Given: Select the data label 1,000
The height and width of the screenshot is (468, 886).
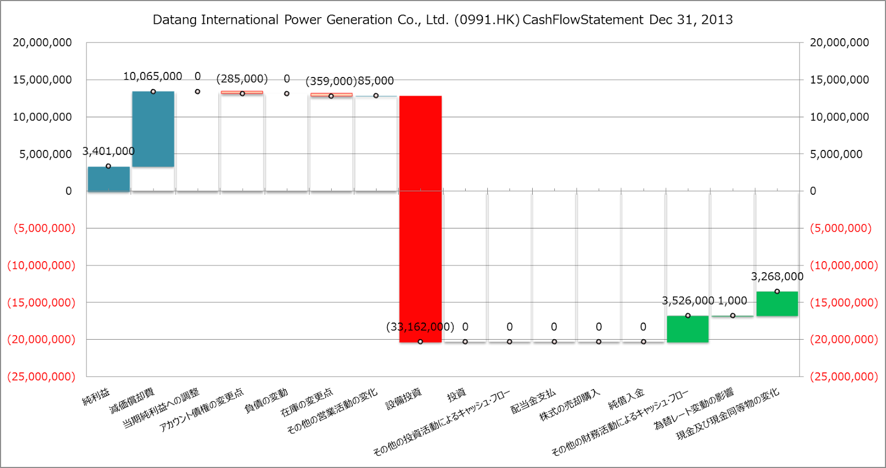Looking at the screenshot, I should pos(733,301).
